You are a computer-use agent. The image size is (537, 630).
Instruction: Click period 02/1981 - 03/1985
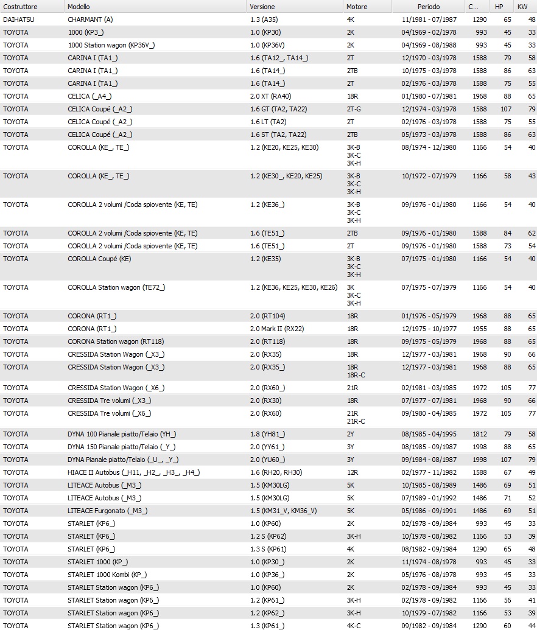point(429,388)
